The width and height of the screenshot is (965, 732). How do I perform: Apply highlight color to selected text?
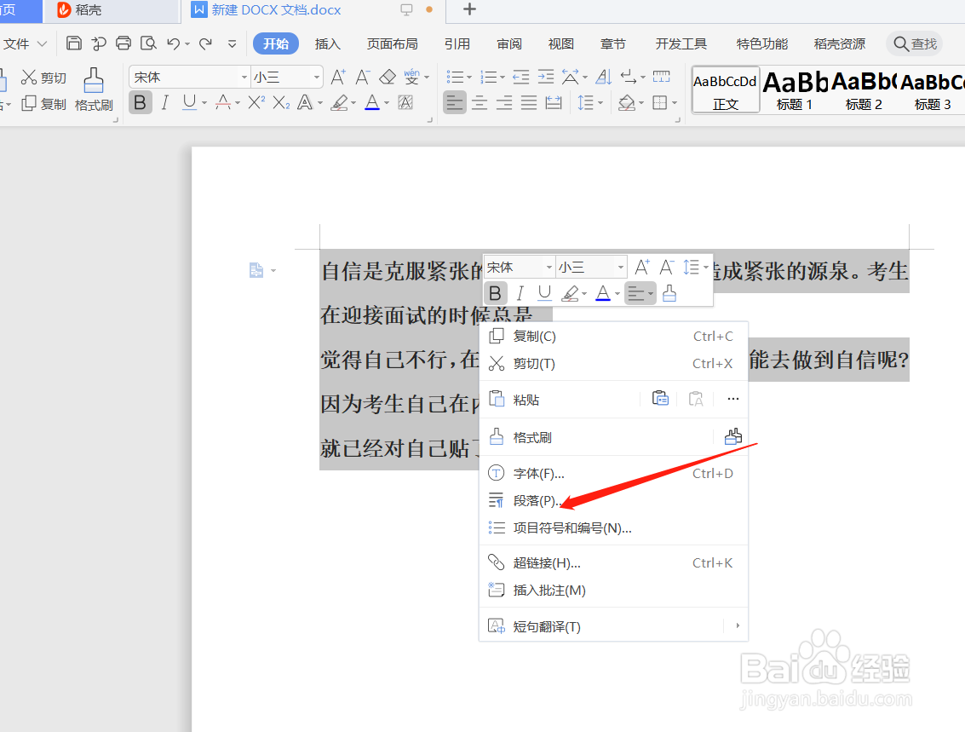pyautogui.click(x=340, y=103)
